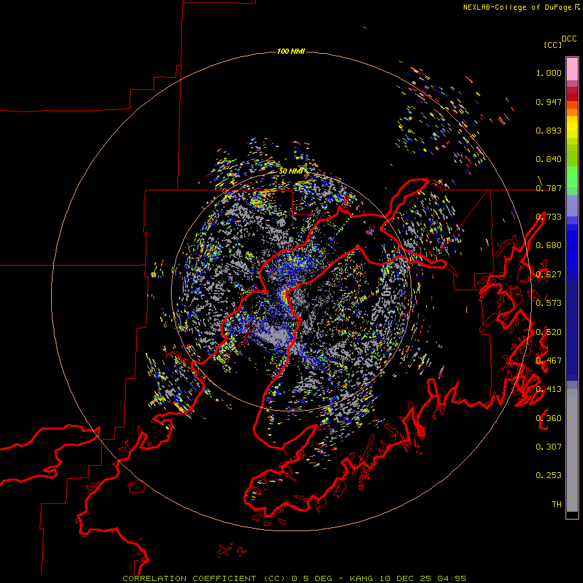This screenshot has width=583, height=583.
Task: Click the 50 NMI range ring label
Action: pos(291,171)
